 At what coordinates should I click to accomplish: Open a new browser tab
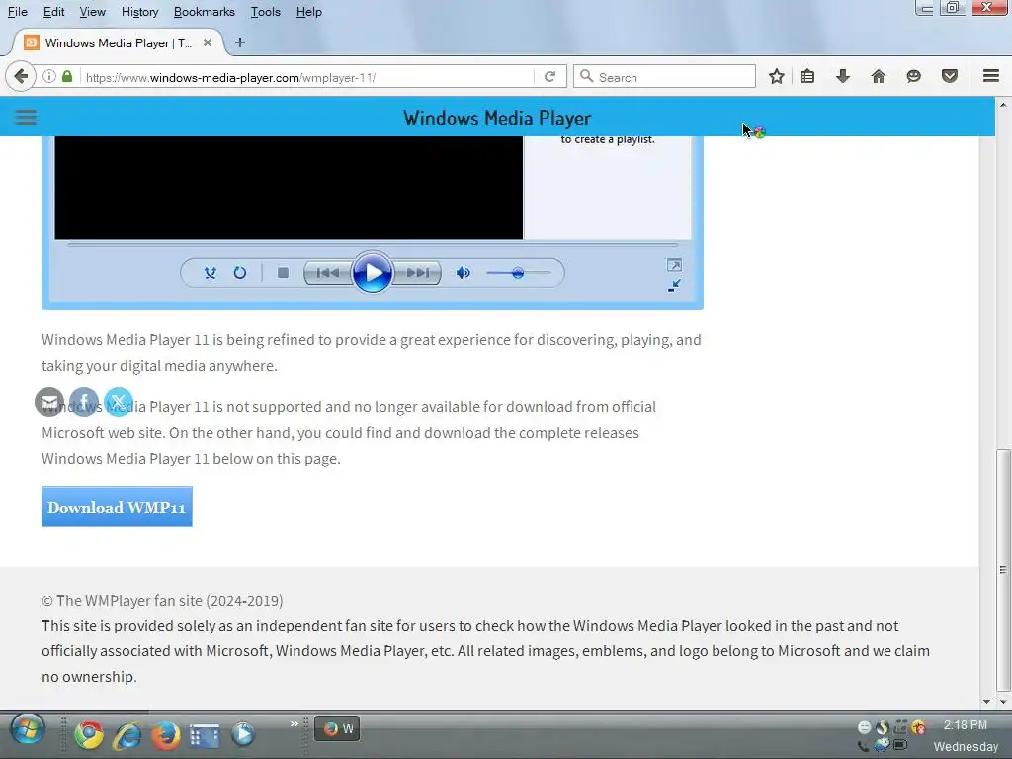coord(240,42)
